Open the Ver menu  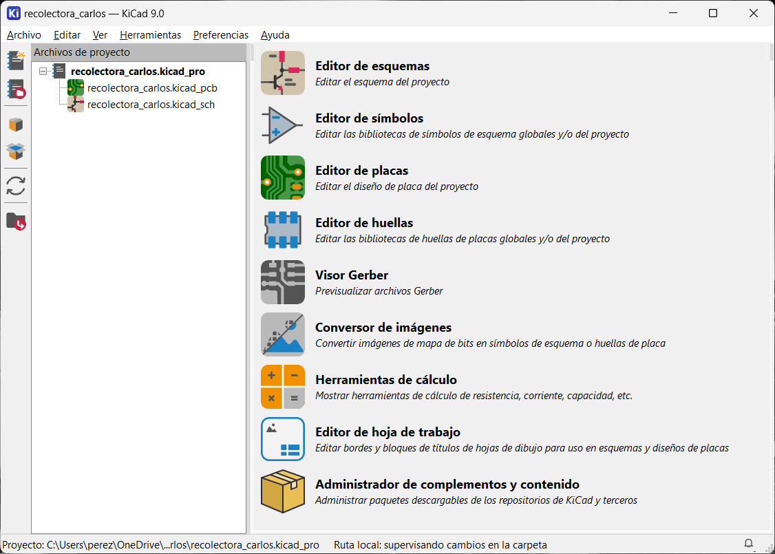pyautogui.click(x=100, y=35)
